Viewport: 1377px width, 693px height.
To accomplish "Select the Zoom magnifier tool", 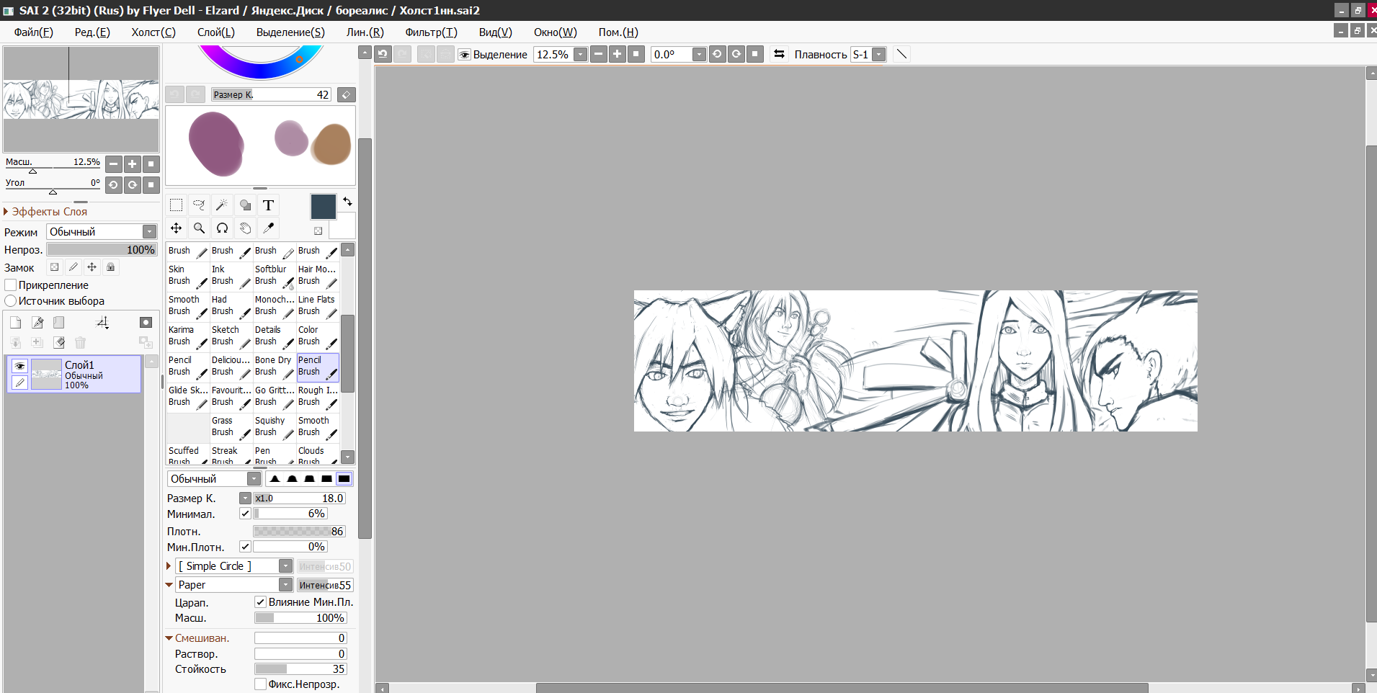I will pos(199,228).
